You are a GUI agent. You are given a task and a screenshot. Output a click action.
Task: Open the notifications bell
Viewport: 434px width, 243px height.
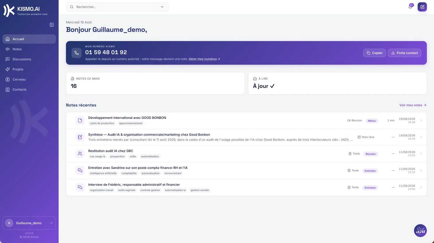point(410,7)
